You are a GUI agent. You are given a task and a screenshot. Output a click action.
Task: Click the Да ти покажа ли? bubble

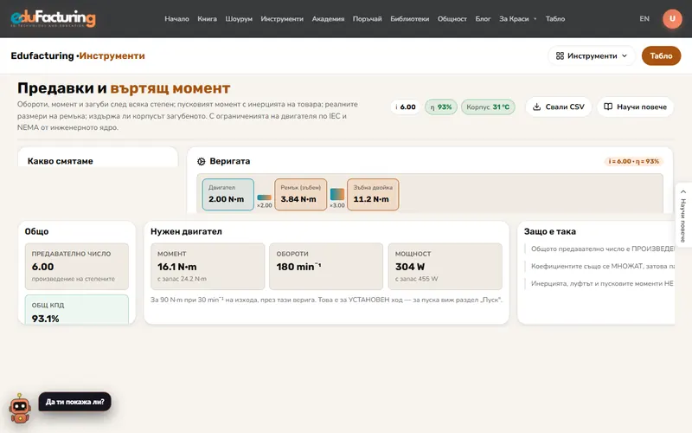[x=75, y=402]
